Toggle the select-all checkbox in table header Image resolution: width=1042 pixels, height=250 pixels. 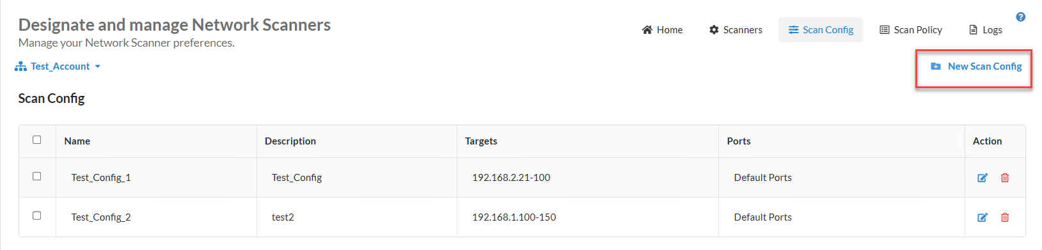coord(37,140)
